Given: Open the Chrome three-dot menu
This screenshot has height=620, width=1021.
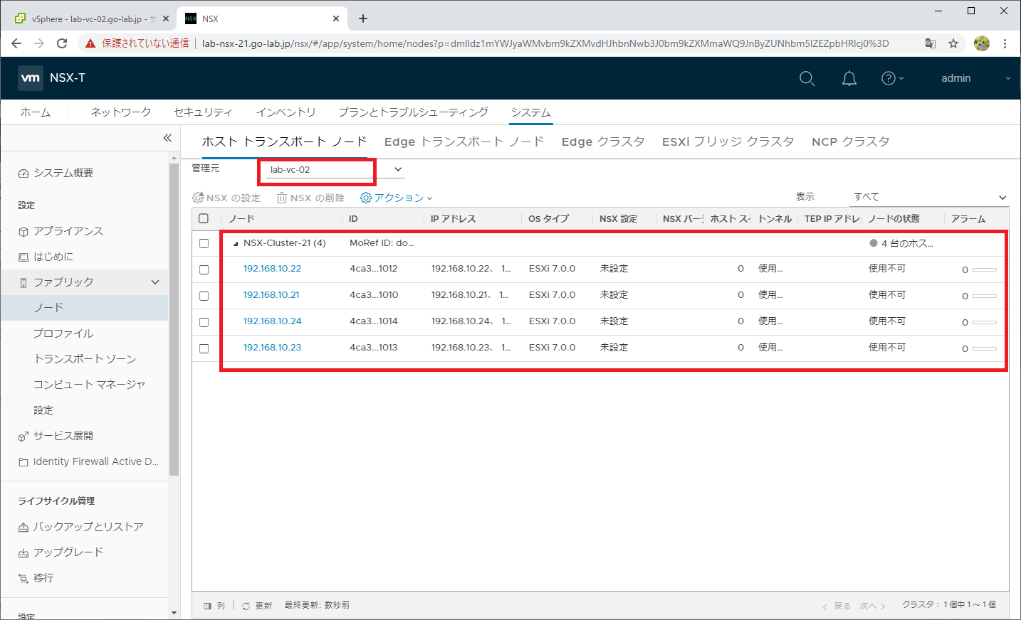Looking at the screenshot, I should [1005, 43].
